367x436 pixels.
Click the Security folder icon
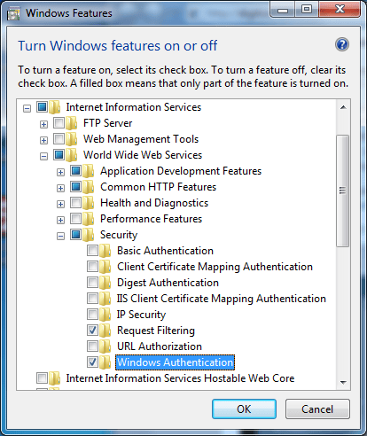tap(89, 235)
